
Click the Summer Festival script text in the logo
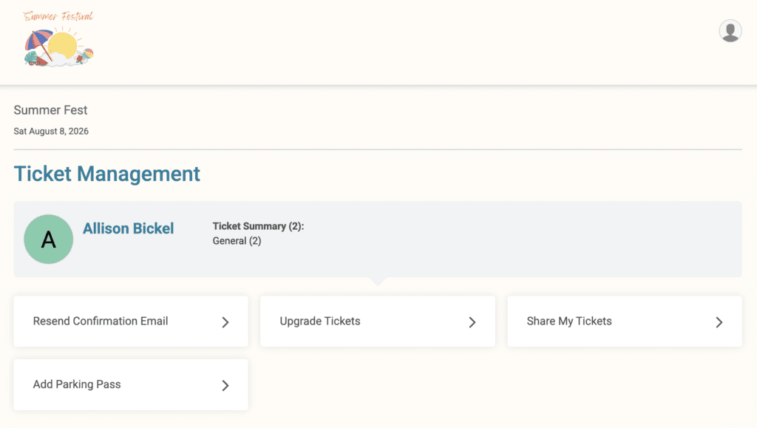click(x=58, y=16)
